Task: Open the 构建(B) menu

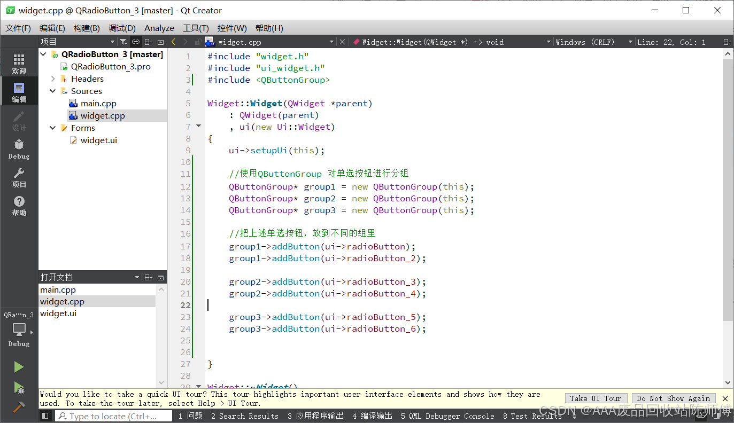Action: (87, 28)
